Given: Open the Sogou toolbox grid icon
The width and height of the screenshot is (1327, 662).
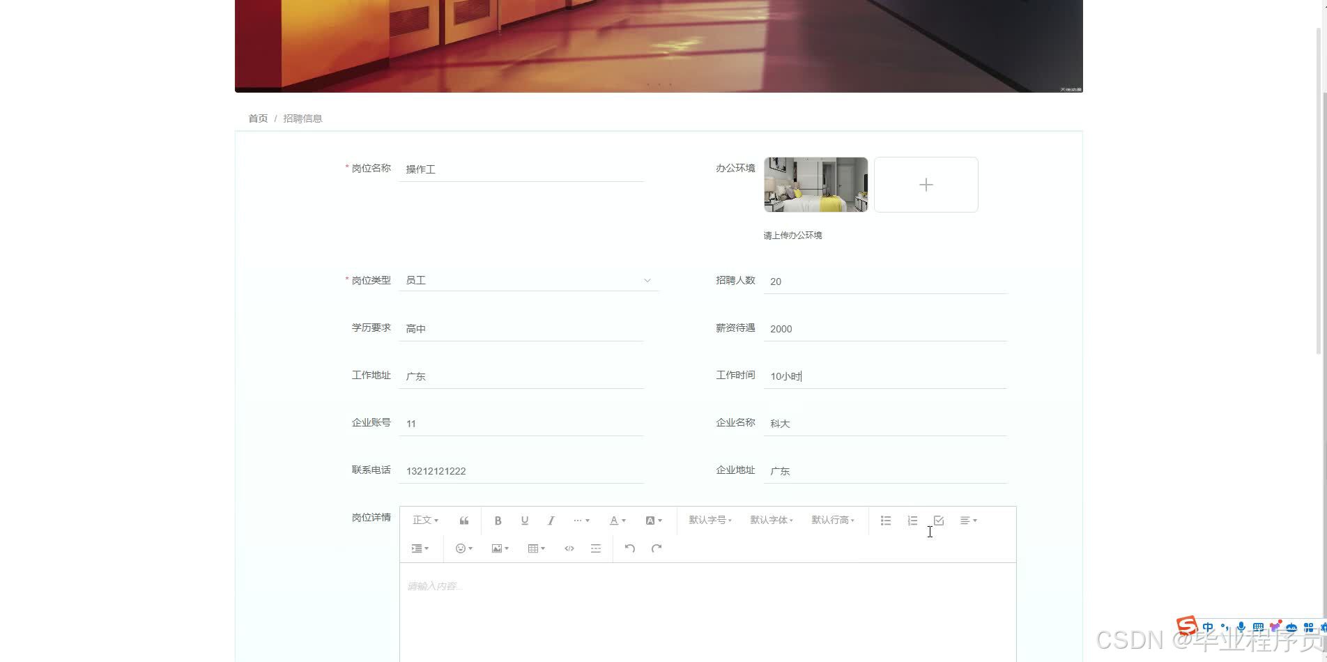Looking at the screenshot, I should click(1309, 627).
